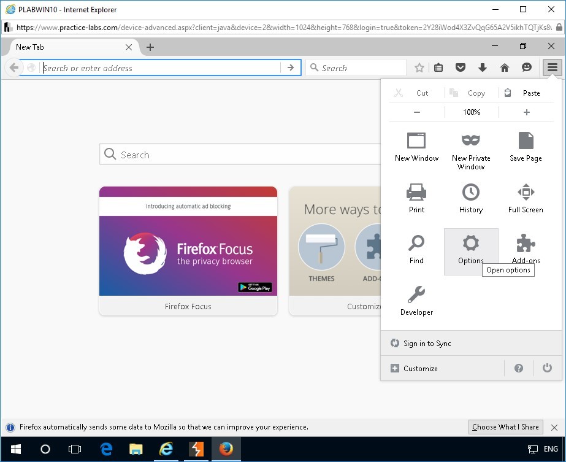Open the Firefox Focus tile
The image size is (566, 462).
[x=188, y=251]
